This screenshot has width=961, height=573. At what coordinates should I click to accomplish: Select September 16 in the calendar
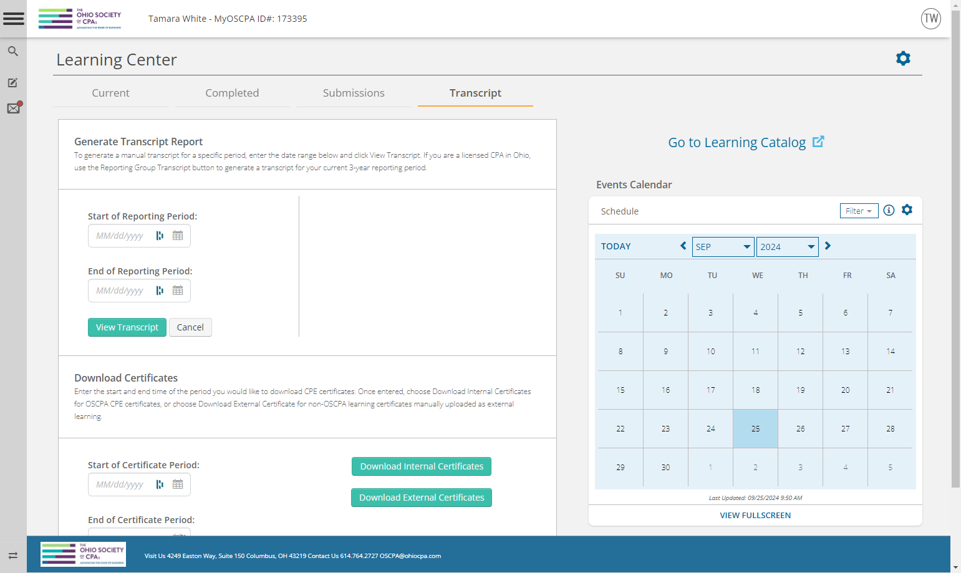(665, 390)
